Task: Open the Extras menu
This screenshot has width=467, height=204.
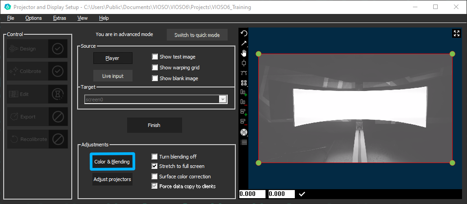Action: pos(60,18)
